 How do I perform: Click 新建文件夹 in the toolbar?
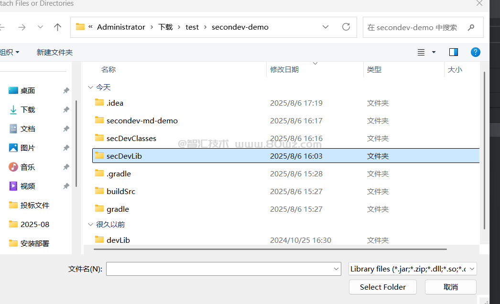[54, 52]
